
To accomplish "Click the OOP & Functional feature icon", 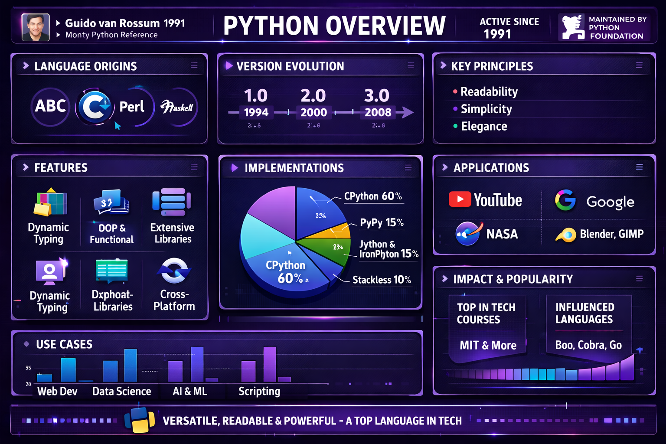I will (111, 202).
